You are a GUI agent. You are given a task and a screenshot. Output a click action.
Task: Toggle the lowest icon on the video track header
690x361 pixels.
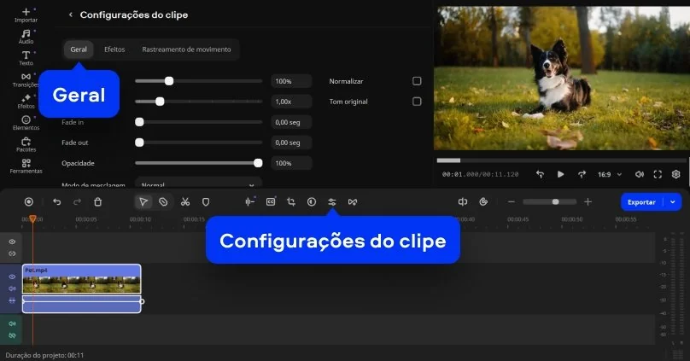coord(12,300)
